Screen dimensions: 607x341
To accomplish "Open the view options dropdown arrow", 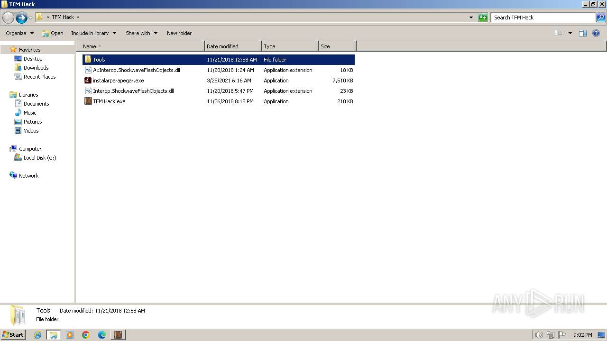I will [570, 33].
